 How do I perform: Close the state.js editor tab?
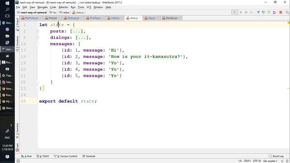point(140,18)
